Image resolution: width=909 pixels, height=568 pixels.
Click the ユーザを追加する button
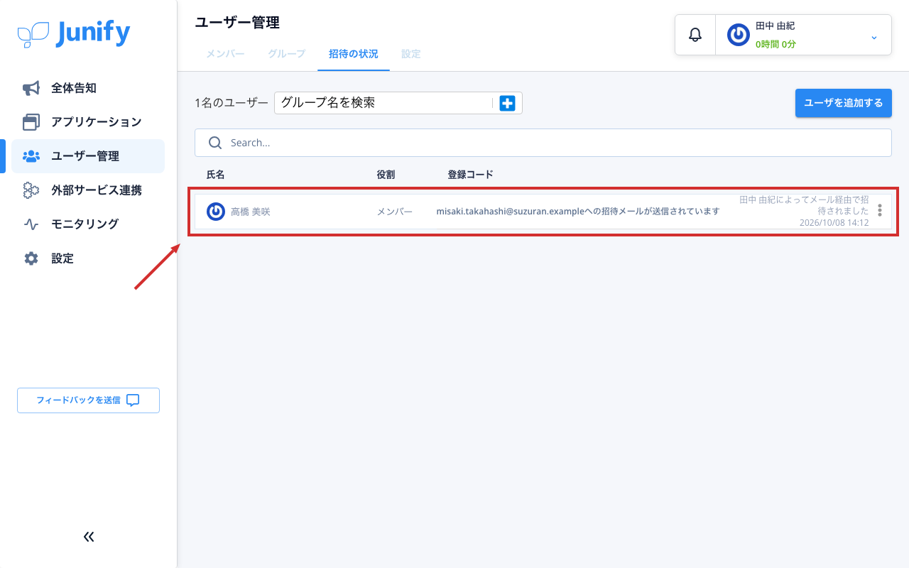click(x=843, y=103)
